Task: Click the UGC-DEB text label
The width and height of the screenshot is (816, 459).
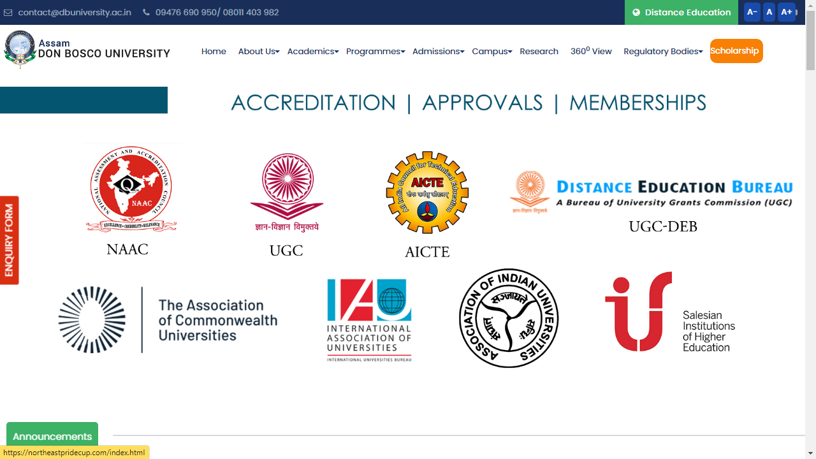Action: tap(663, 226)
